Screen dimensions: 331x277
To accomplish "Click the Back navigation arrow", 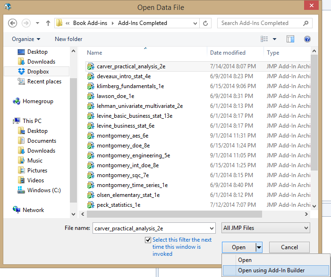I will [x=12, y=23].
